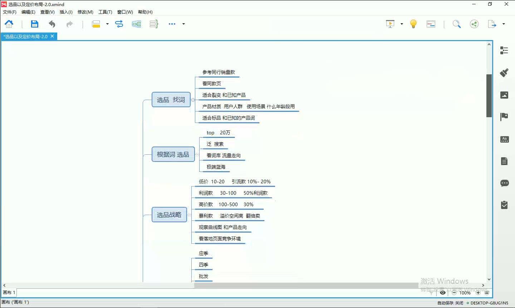Save the file with the floppy icon
Screen dimensions: 515x308
pos(34,24)
